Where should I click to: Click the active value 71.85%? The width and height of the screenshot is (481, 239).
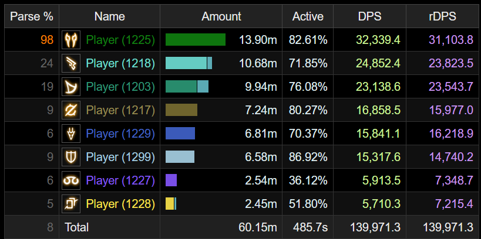pos(308,63)
